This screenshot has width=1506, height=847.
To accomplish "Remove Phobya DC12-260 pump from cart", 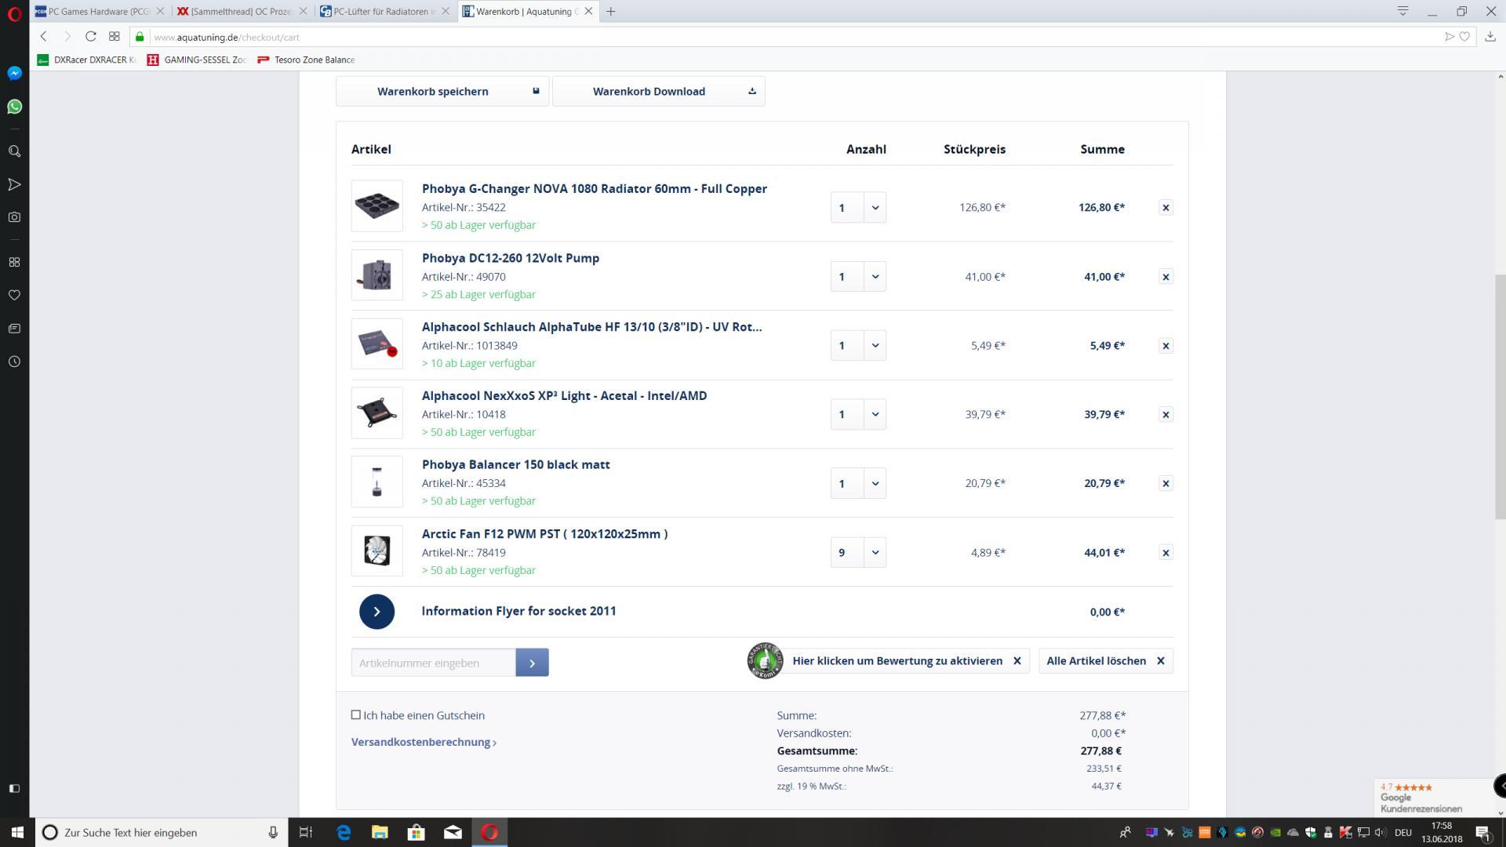I will click(x=1166, y=277).
